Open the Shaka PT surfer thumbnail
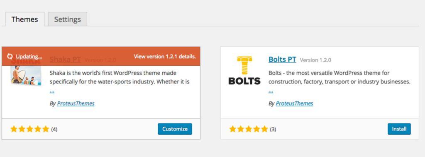This screenshot has height=157, width=425. click(26, 75)
